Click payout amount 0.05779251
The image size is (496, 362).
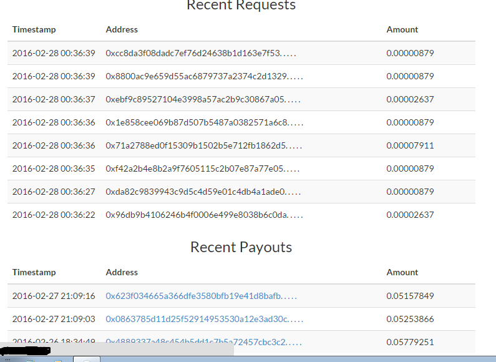coord(410,342)
